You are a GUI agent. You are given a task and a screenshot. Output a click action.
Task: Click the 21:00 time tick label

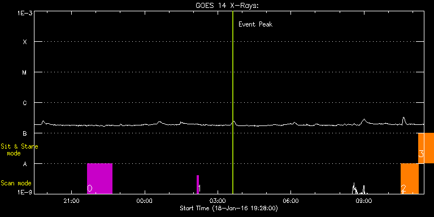(x=72, y=201)
